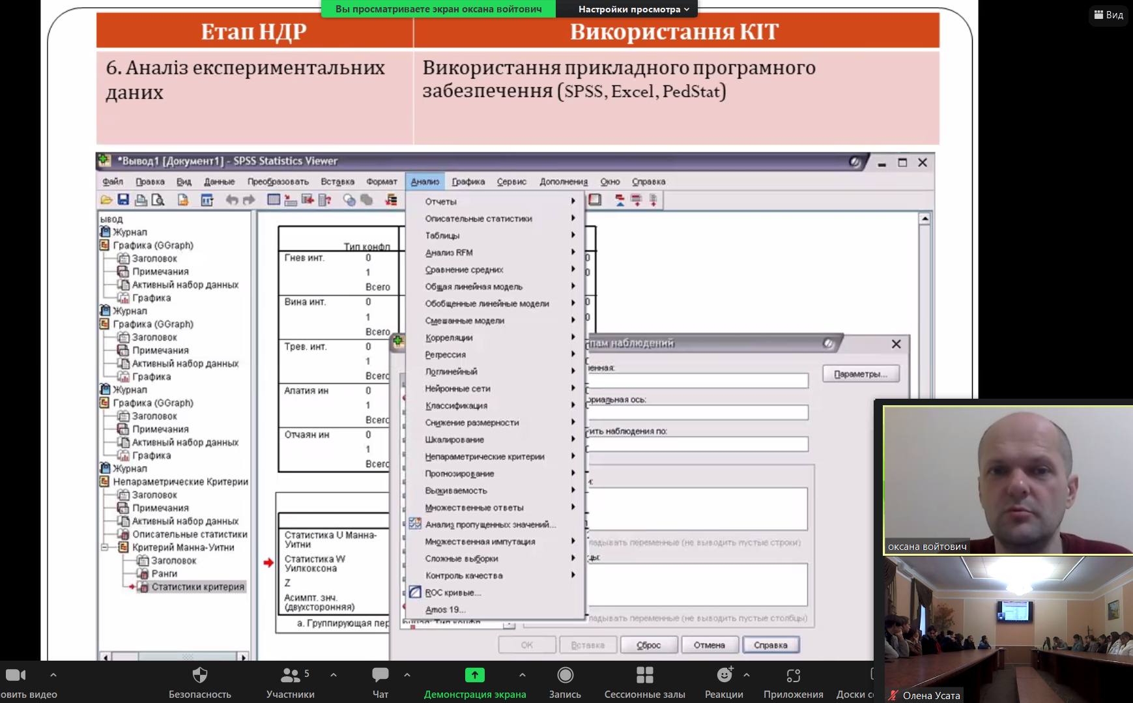Click the Параметры... button in dialog

click(861, 374)
